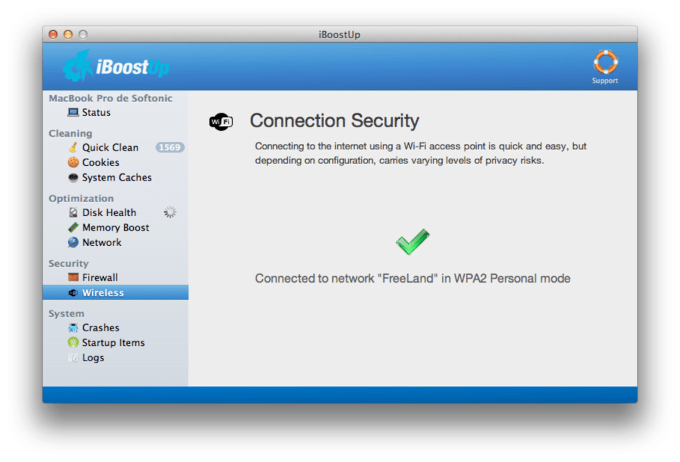Click the Disk Health loading spinner
Viewport: 680px width, 462px height.
170,213
